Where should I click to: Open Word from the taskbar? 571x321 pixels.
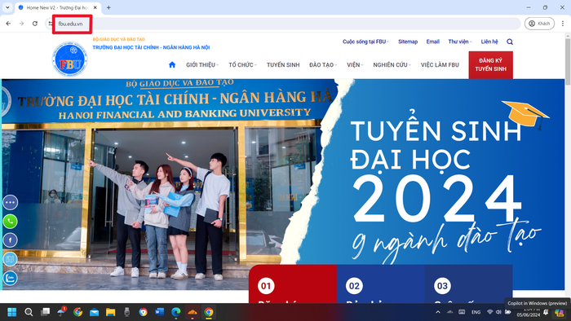(x=160, y=312)
